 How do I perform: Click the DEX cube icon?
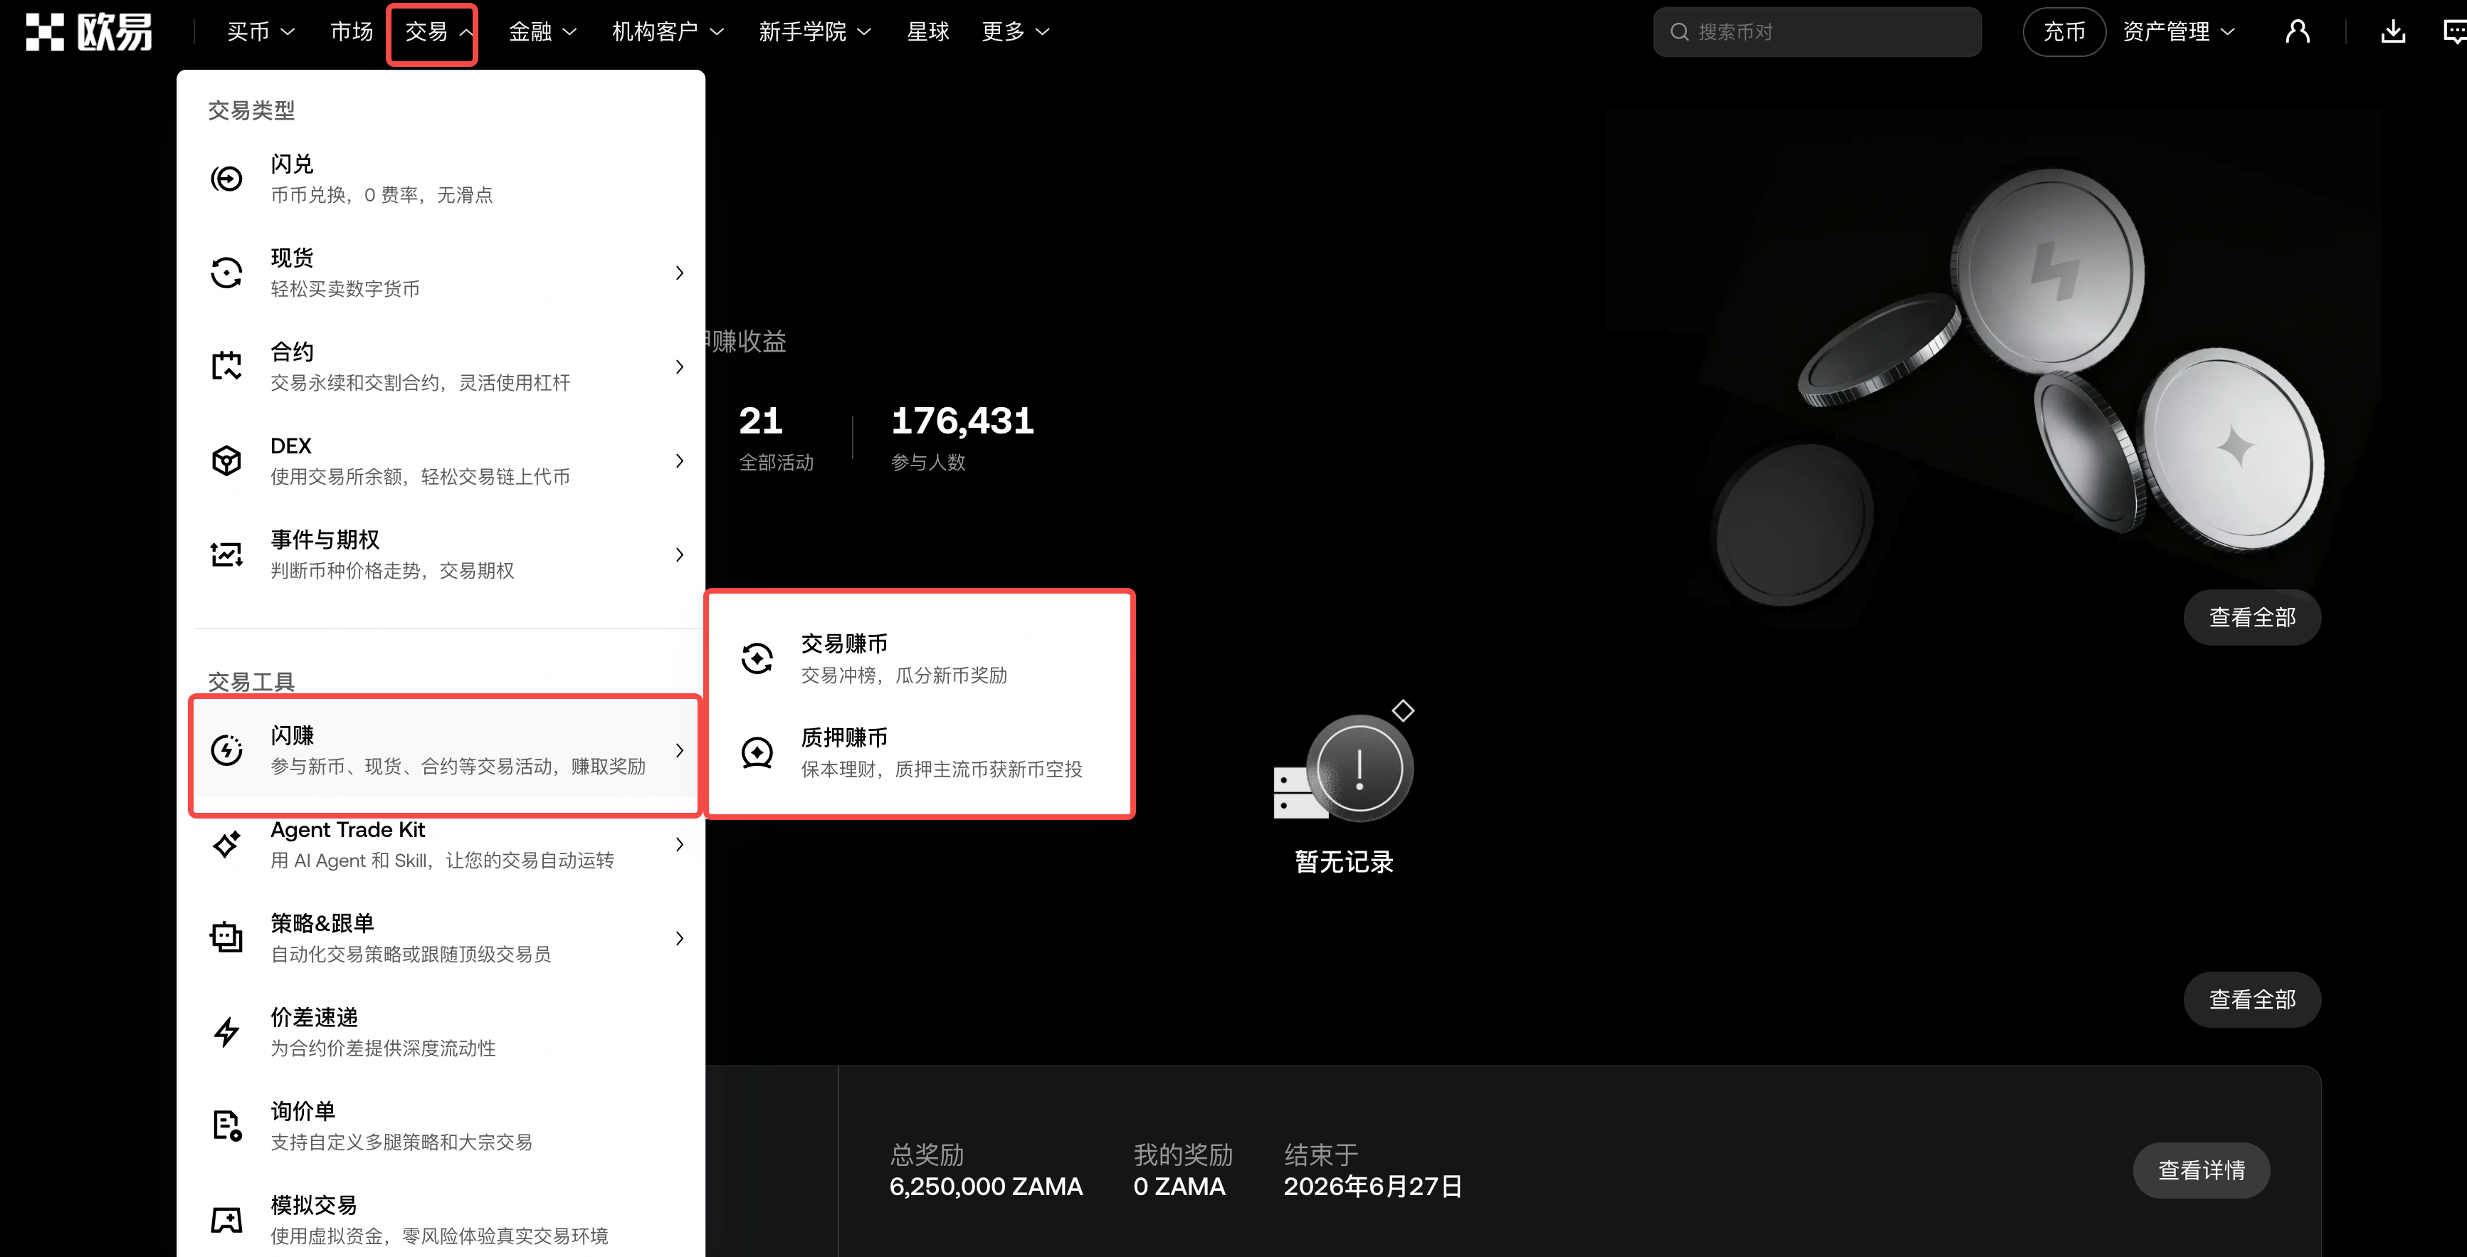227,461
